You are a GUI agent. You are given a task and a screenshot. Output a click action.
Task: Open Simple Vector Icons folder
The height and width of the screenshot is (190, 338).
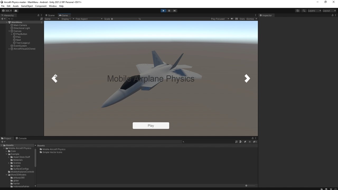(51, 152)
